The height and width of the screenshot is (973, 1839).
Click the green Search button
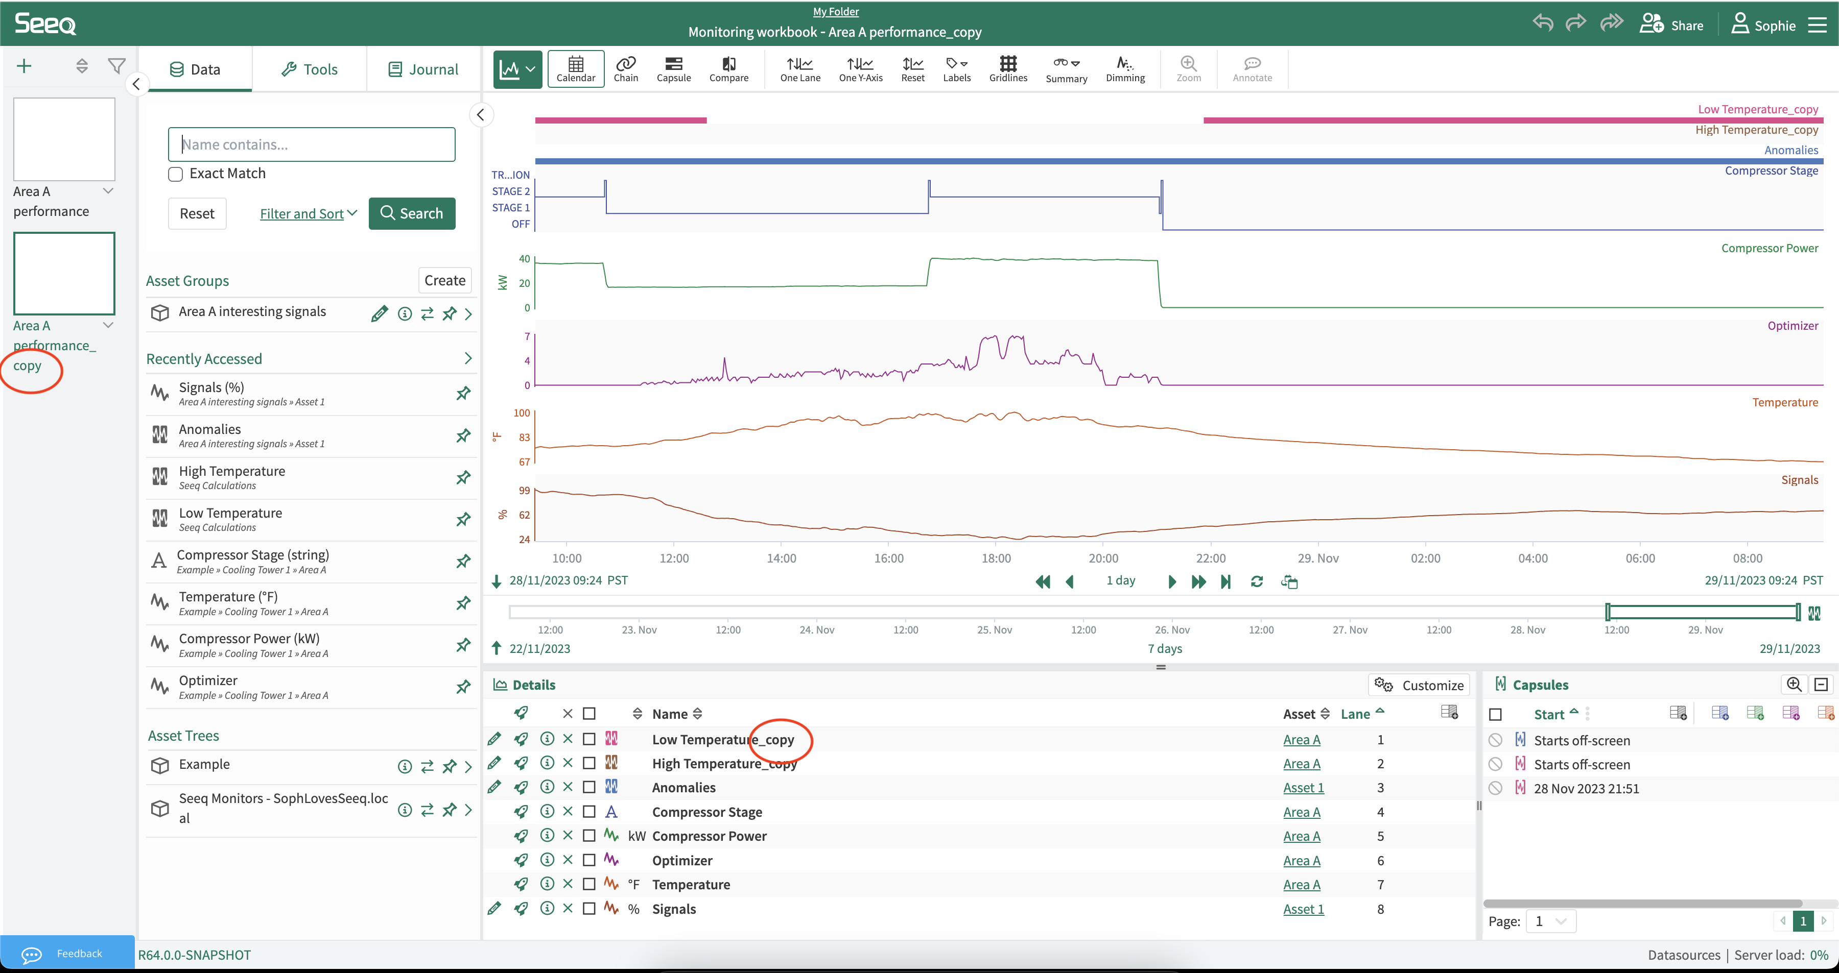point(412,213)
